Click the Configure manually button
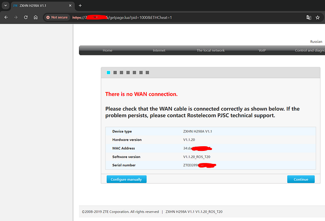 (x=126, y=179)
